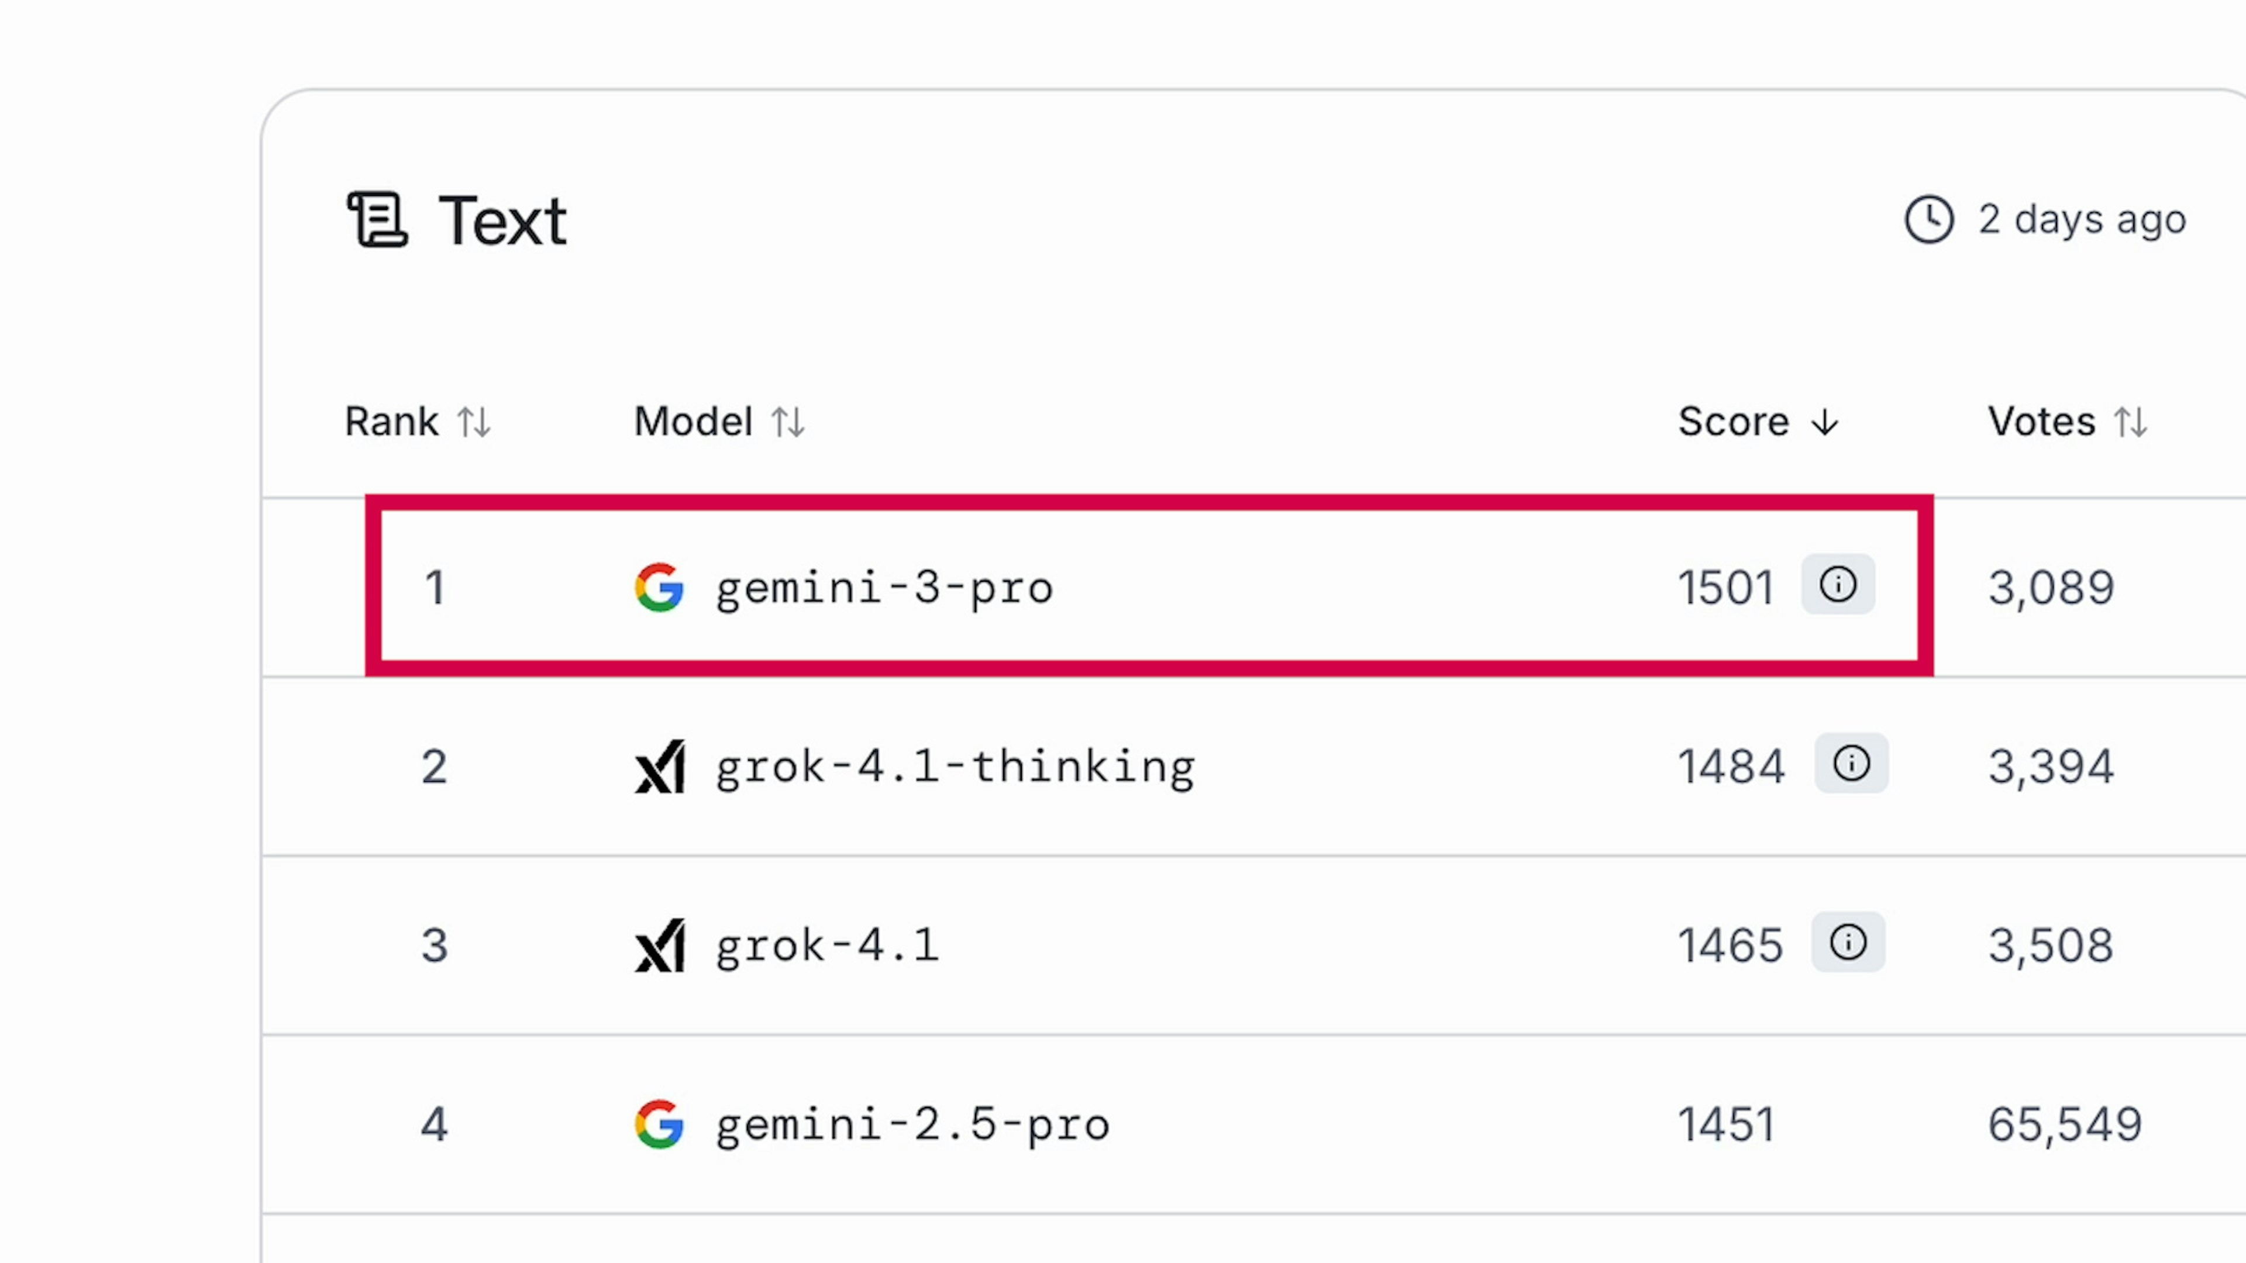Click the Google logo beside gemini-3-pro
2246x1263 pixels.
tap(659, 586)
